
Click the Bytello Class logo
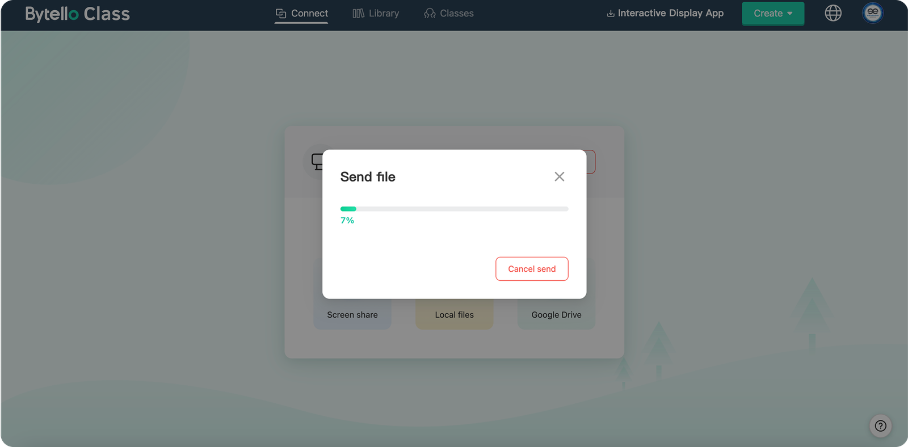click(x=77, y=14)
